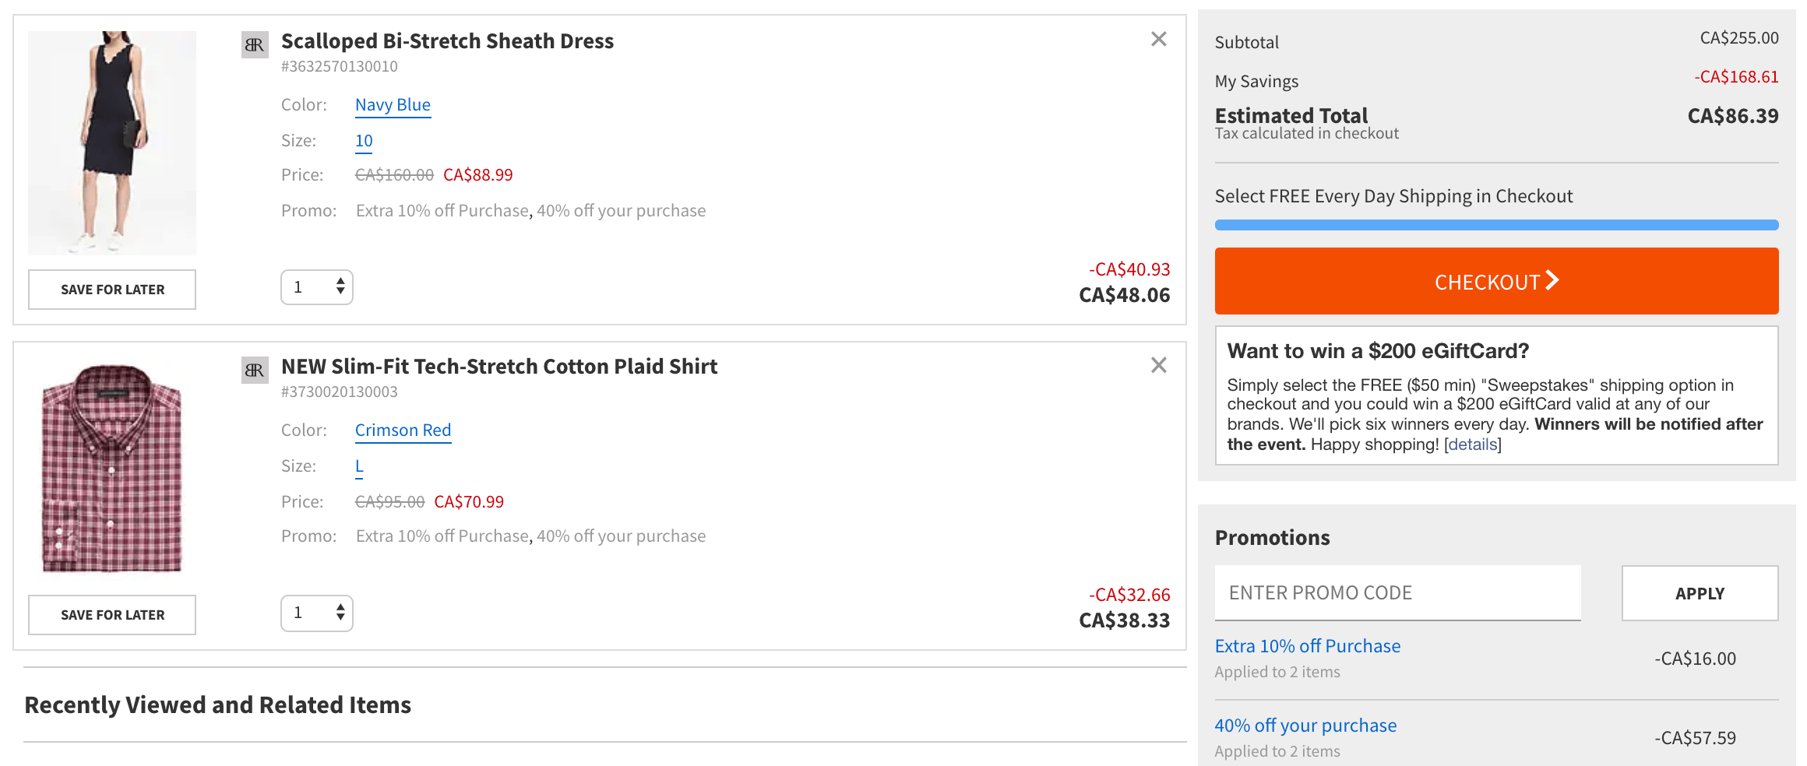Open Extra 10% off Purchase promotion details
This screenshot has width=1807, height=766.
click(1308, 646)
